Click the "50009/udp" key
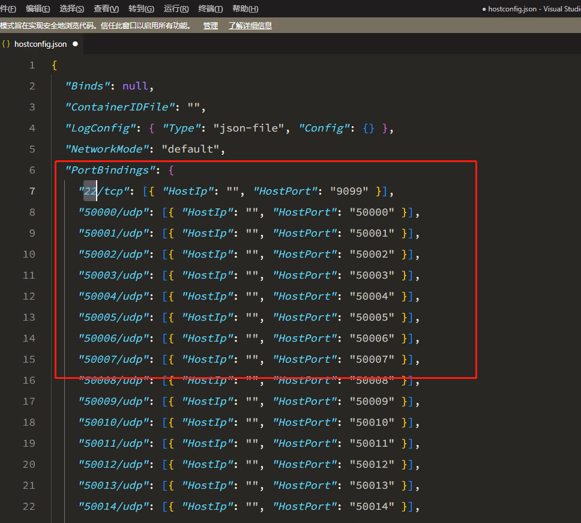Viewport: 581px width, 523px height. [x=113, y=402]
